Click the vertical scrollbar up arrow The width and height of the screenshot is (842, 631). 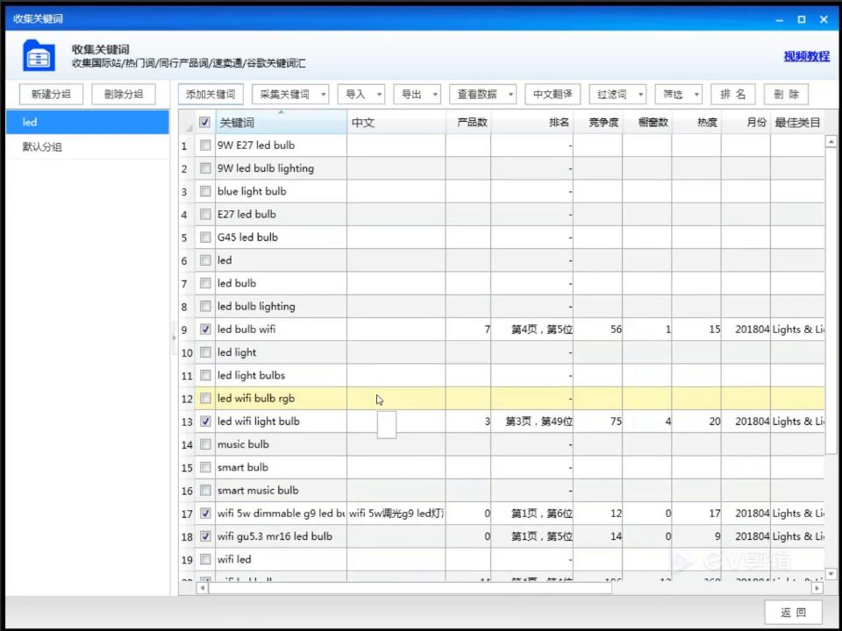[x=831, y=142]
